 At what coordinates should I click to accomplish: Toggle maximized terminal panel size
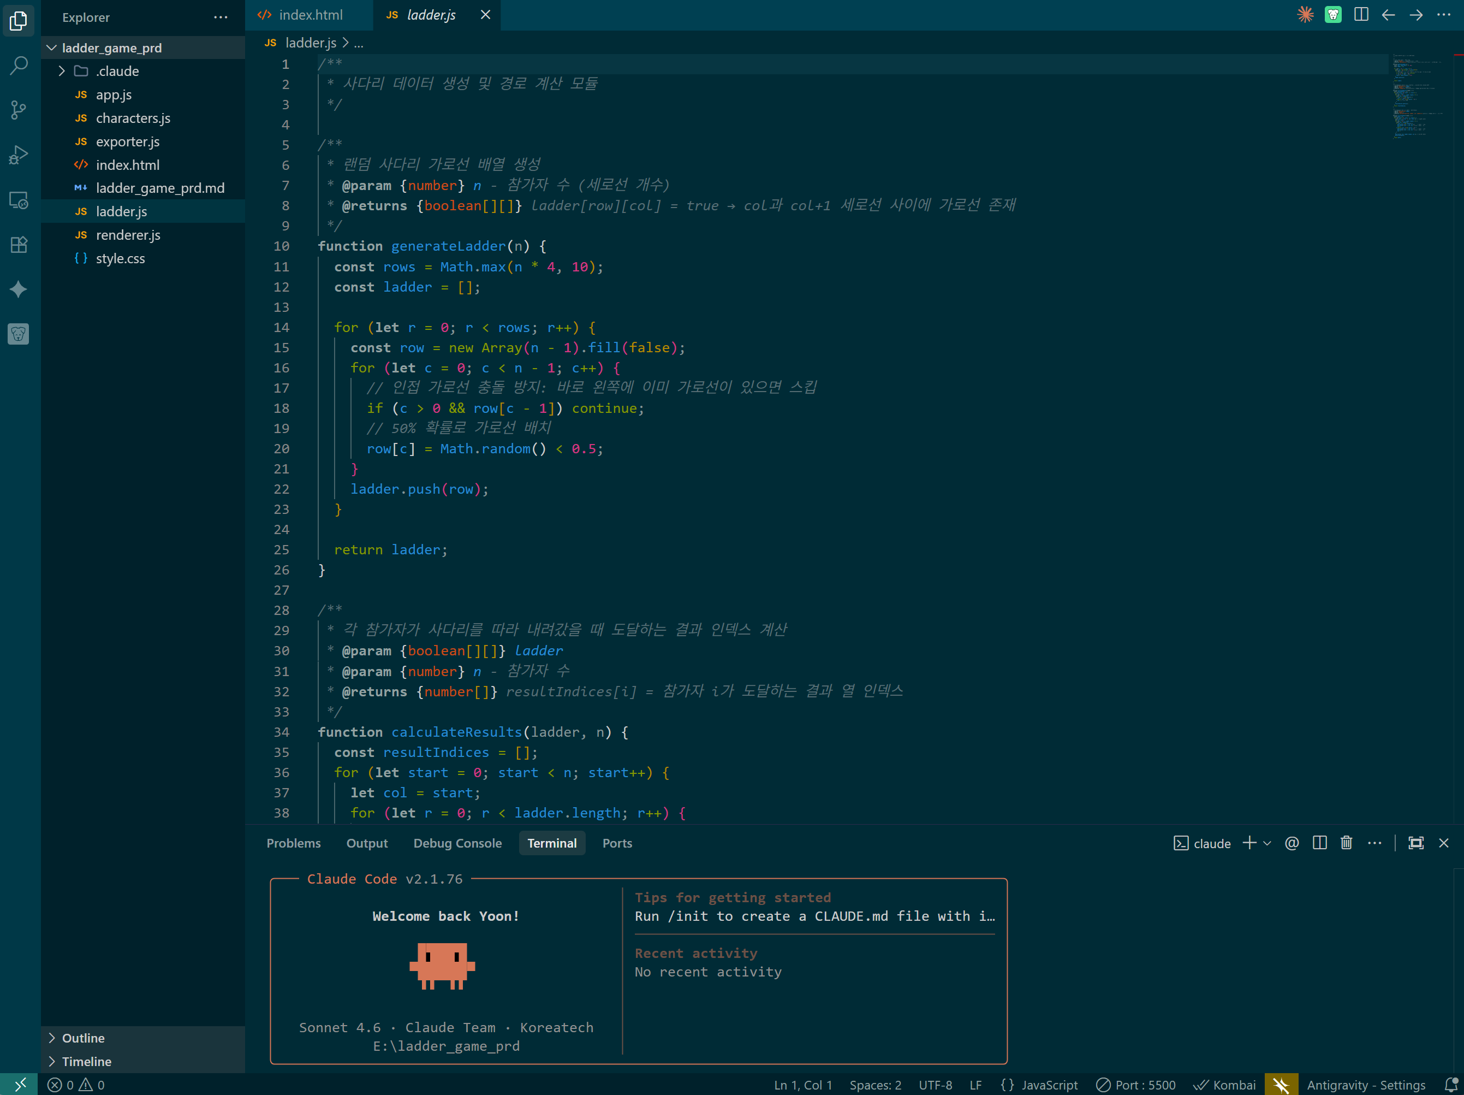[1415, 843]
